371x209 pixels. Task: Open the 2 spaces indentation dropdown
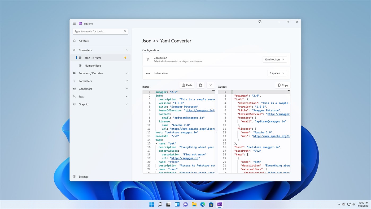[277, 73]
